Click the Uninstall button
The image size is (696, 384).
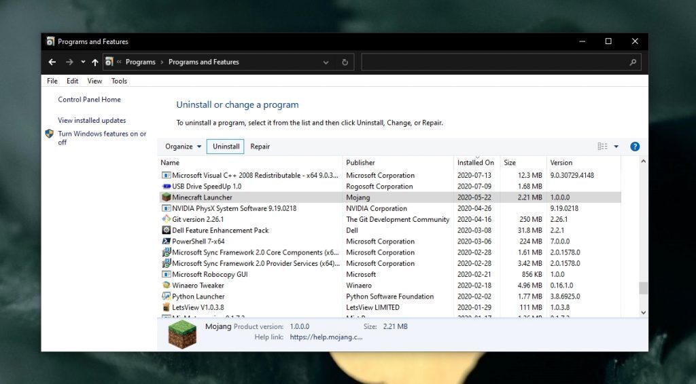pos(226,147)
